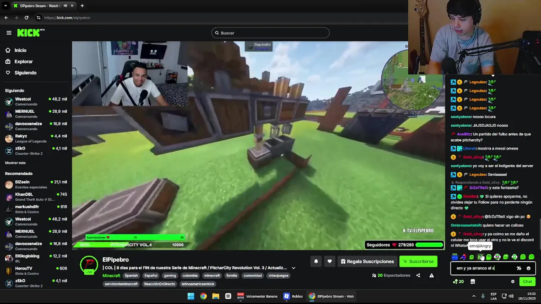The width and height of the screenshot is (541, 304).
Task: Open ElZeein recommended channel
Action: tap(36, 185)
